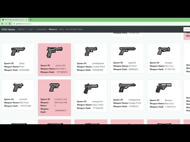Select spawn ID stungun

click(169, 63)
